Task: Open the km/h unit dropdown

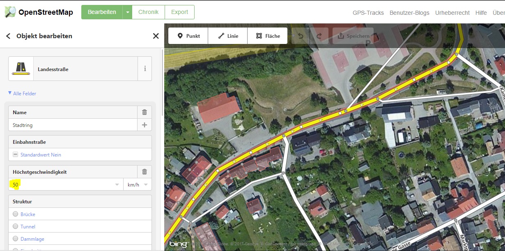Action: point(138,184)
